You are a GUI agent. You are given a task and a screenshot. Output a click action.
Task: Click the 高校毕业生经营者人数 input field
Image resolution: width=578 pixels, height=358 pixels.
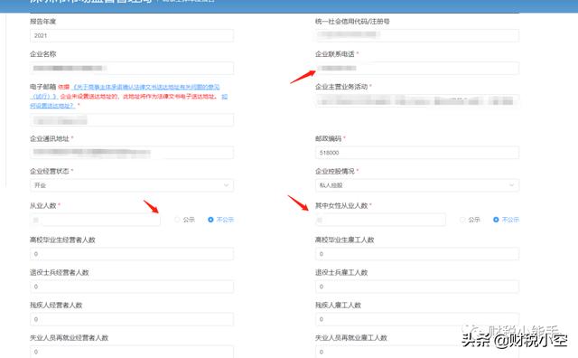pyautogui.click(x=132, y=254)
